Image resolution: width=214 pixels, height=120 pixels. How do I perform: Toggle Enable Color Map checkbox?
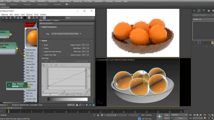pos(43,55)
